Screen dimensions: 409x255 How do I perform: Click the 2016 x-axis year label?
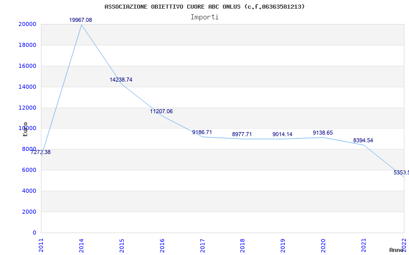click(162, 245)
